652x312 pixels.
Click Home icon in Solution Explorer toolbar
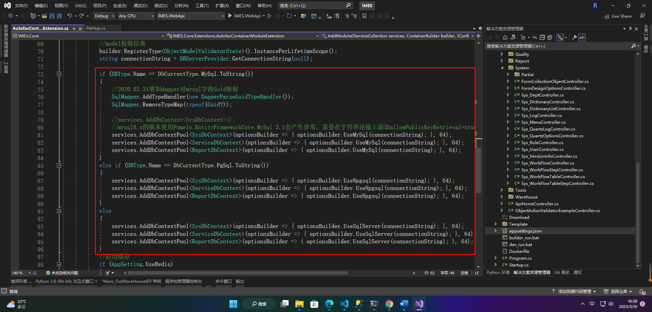[505, 37]
